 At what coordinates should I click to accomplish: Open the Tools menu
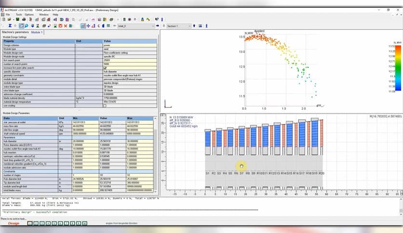pyautogui.click(x=19, y=14)
